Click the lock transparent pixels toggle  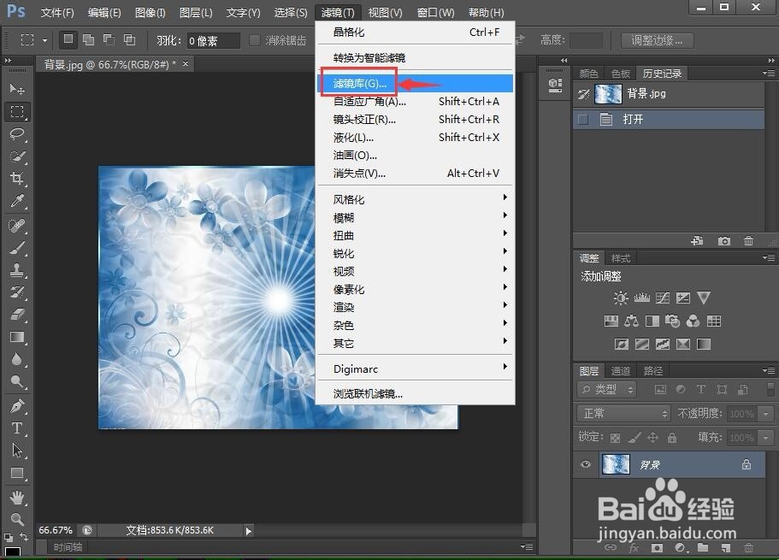[x=614, y=437]
